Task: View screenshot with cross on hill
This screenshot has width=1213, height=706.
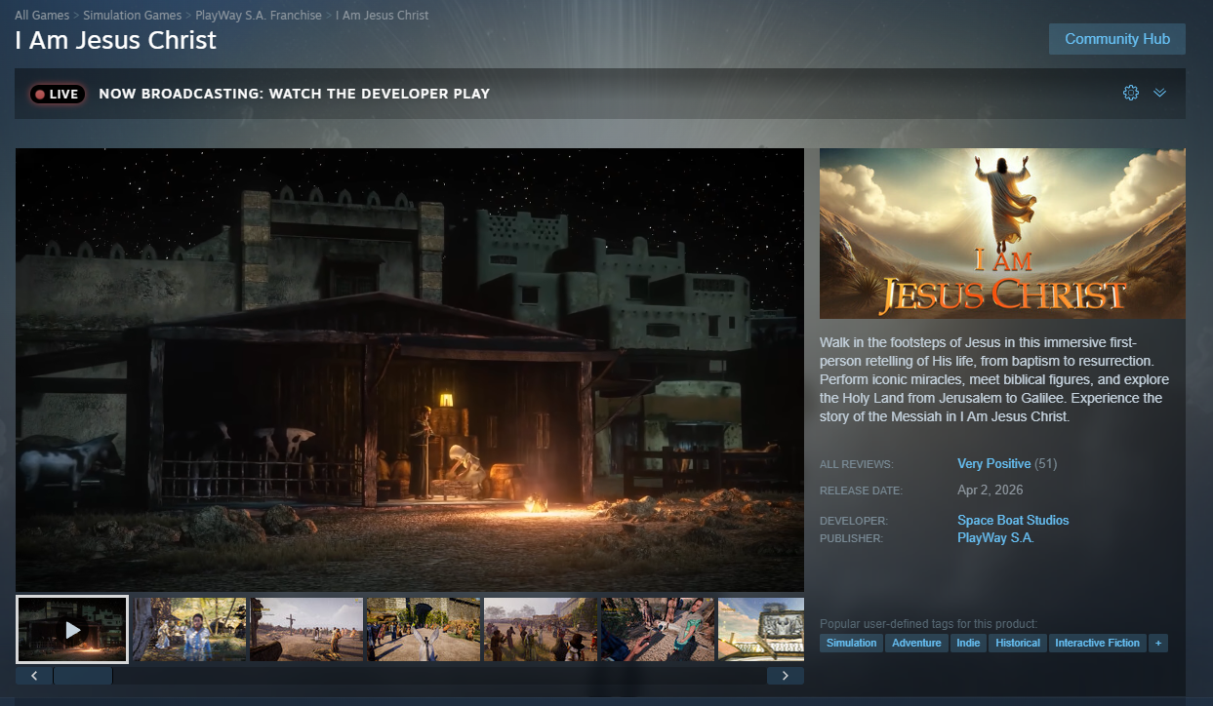Action: tap(306, 630)
